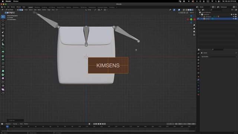Open the Keying dropdown in timeline
Viewport: 238px width, 134px height.
click(x=16, y=124)
